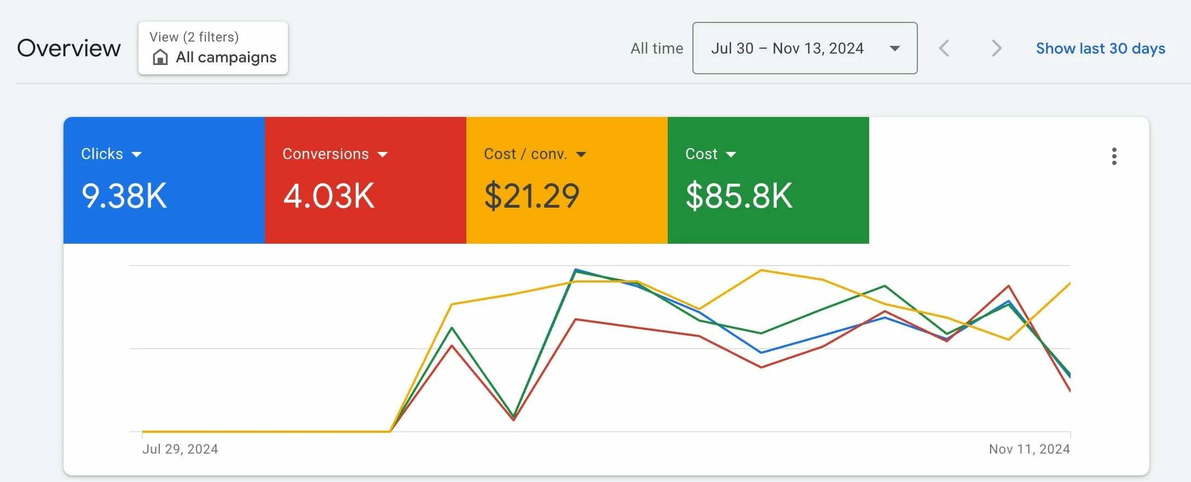Click the 4.03K conversions value
The height and width of the screenshot is (482, 1191).
point(329,196)
